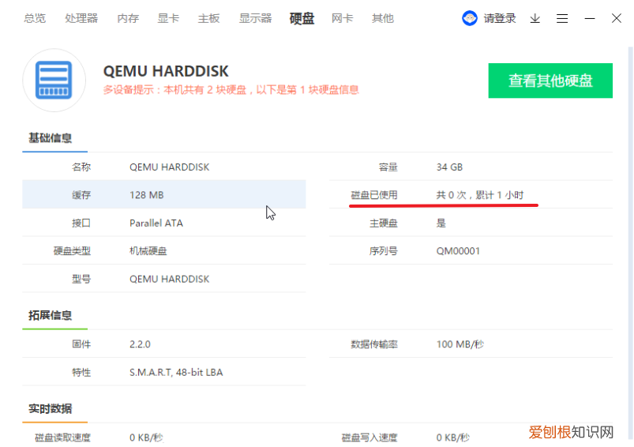Click the 容量 label

(388, 167)
